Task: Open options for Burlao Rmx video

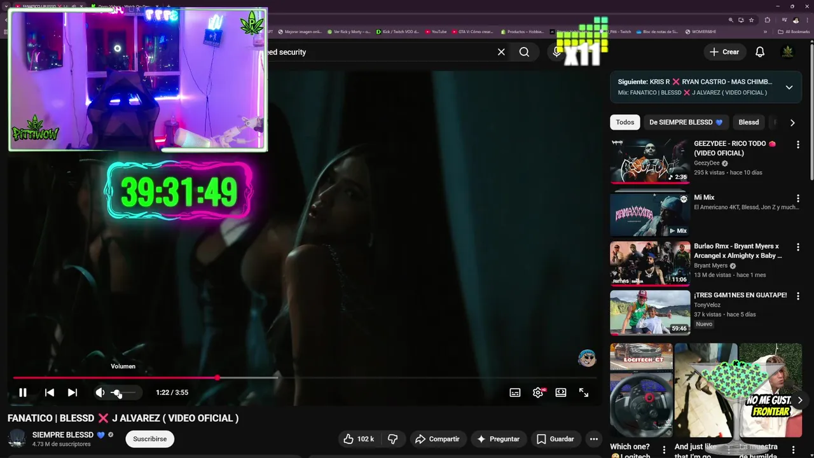Action: [797, 247]
